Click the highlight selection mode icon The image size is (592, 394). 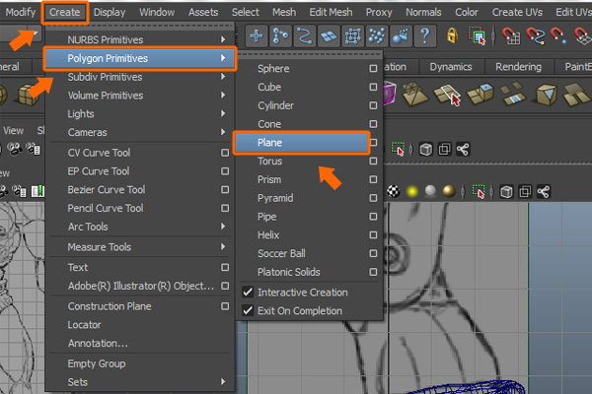tap(477, 36)
